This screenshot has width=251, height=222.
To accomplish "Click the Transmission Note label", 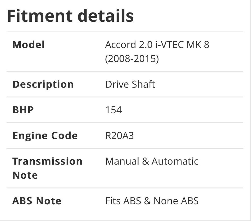I will (47, 168).
